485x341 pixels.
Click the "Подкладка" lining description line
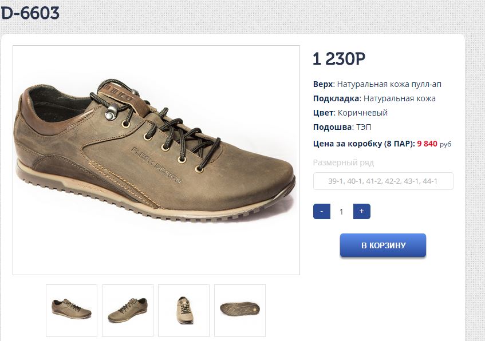coord(374,98)
